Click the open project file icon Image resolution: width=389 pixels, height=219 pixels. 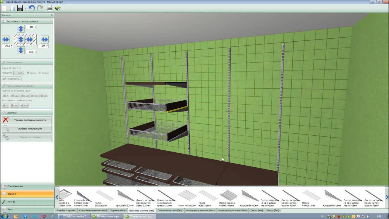click(x=12, y=8)
